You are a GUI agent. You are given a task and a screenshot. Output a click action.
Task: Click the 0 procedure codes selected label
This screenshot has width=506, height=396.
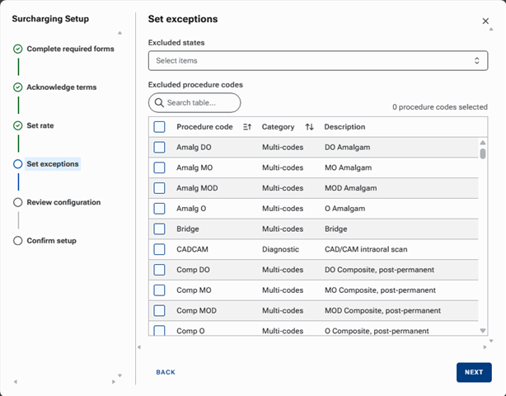click(440, 107)
